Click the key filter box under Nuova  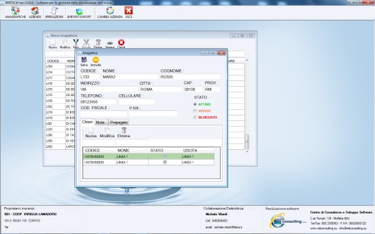pyautogui.click(x=99, y=142)
